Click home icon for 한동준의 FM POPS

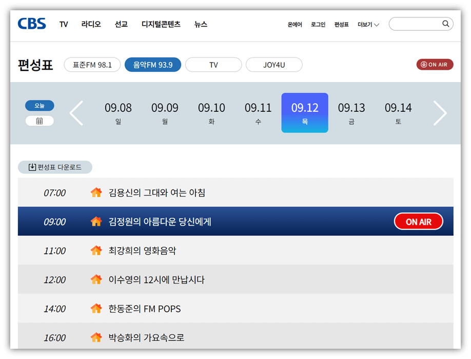[96, 309]
